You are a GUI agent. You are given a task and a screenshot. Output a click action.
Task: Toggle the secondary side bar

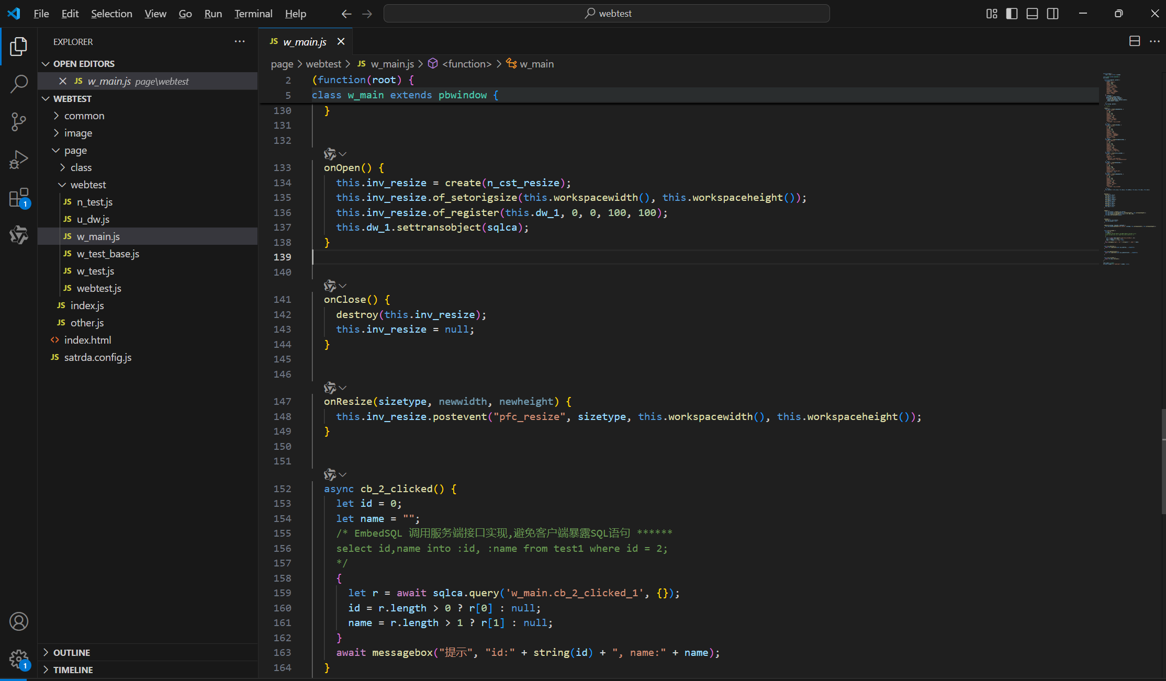[1052, 14]
